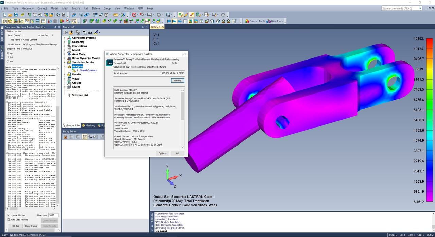Screen dimensions: 435x237
Task: Toggle the Auto Load Results checkbox
Action: point(9,220)
